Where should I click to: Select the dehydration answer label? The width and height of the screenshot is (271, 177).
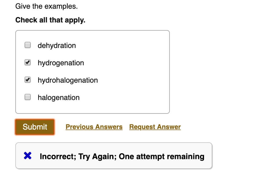[x=57, y=45]
